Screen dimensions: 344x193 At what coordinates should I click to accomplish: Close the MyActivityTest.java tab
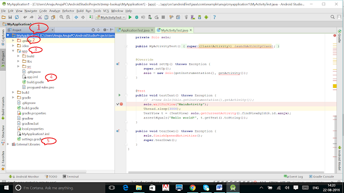click(191, 30)
